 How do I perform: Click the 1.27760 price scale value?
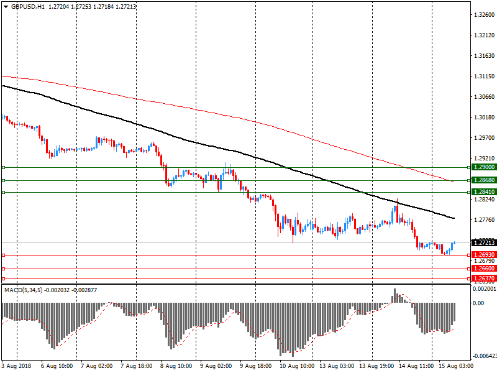coord(485,220)
